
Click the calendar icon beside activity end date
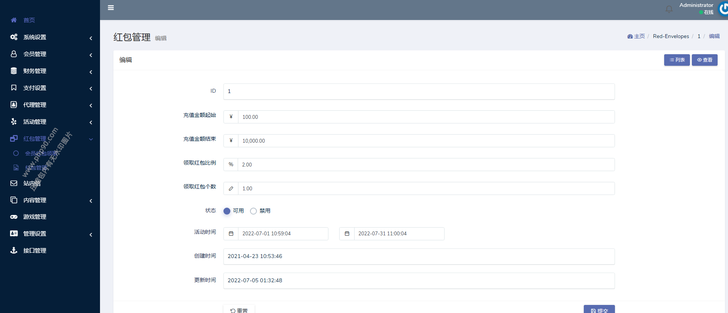pyautogui.click(x=347, y=234)
